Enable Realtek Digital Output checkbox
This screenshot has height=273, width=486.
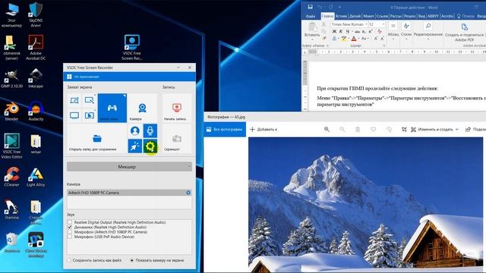pyautogui.click(x=70, y=222)
